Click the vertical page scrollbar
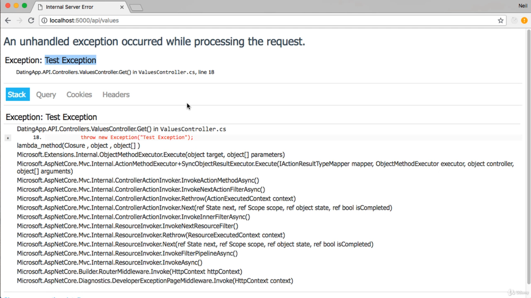 (x=528, y=159)
